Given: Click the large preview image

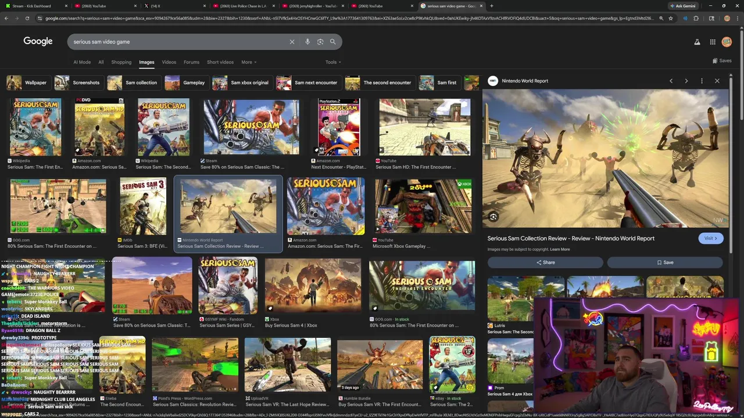Looking at the screenshot, I should (x=605, y=158).
